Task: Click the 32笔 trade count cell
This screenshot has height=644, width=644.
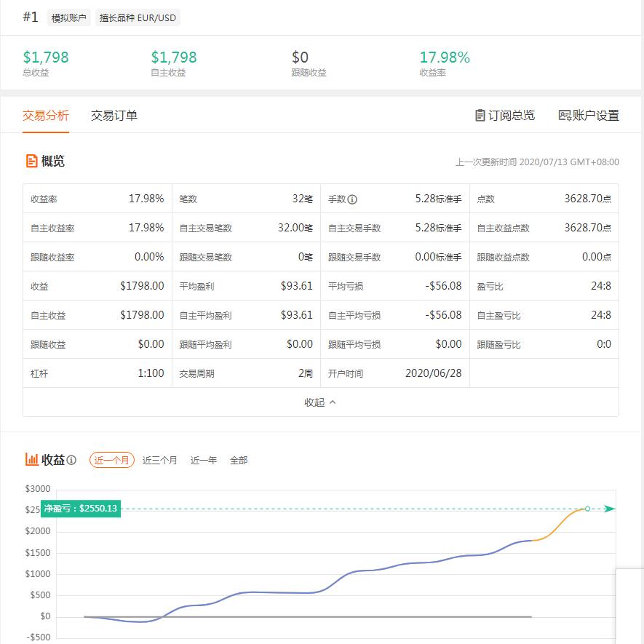Action: pyautogui.click(x=302, y=199)
